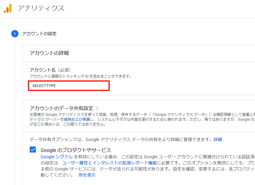This screenshot has width=255, height=185.
Task: Click the 詳細 link
Action: coord(218,140)
